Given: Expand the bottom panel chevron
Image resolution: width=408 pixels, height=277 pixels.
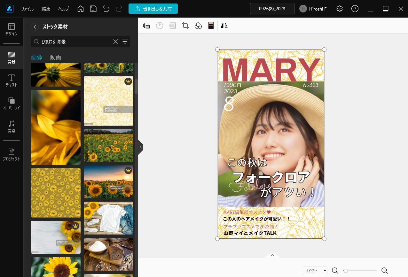Looking at the screenshot, I should pyautogui.click(x=272, y=255).
